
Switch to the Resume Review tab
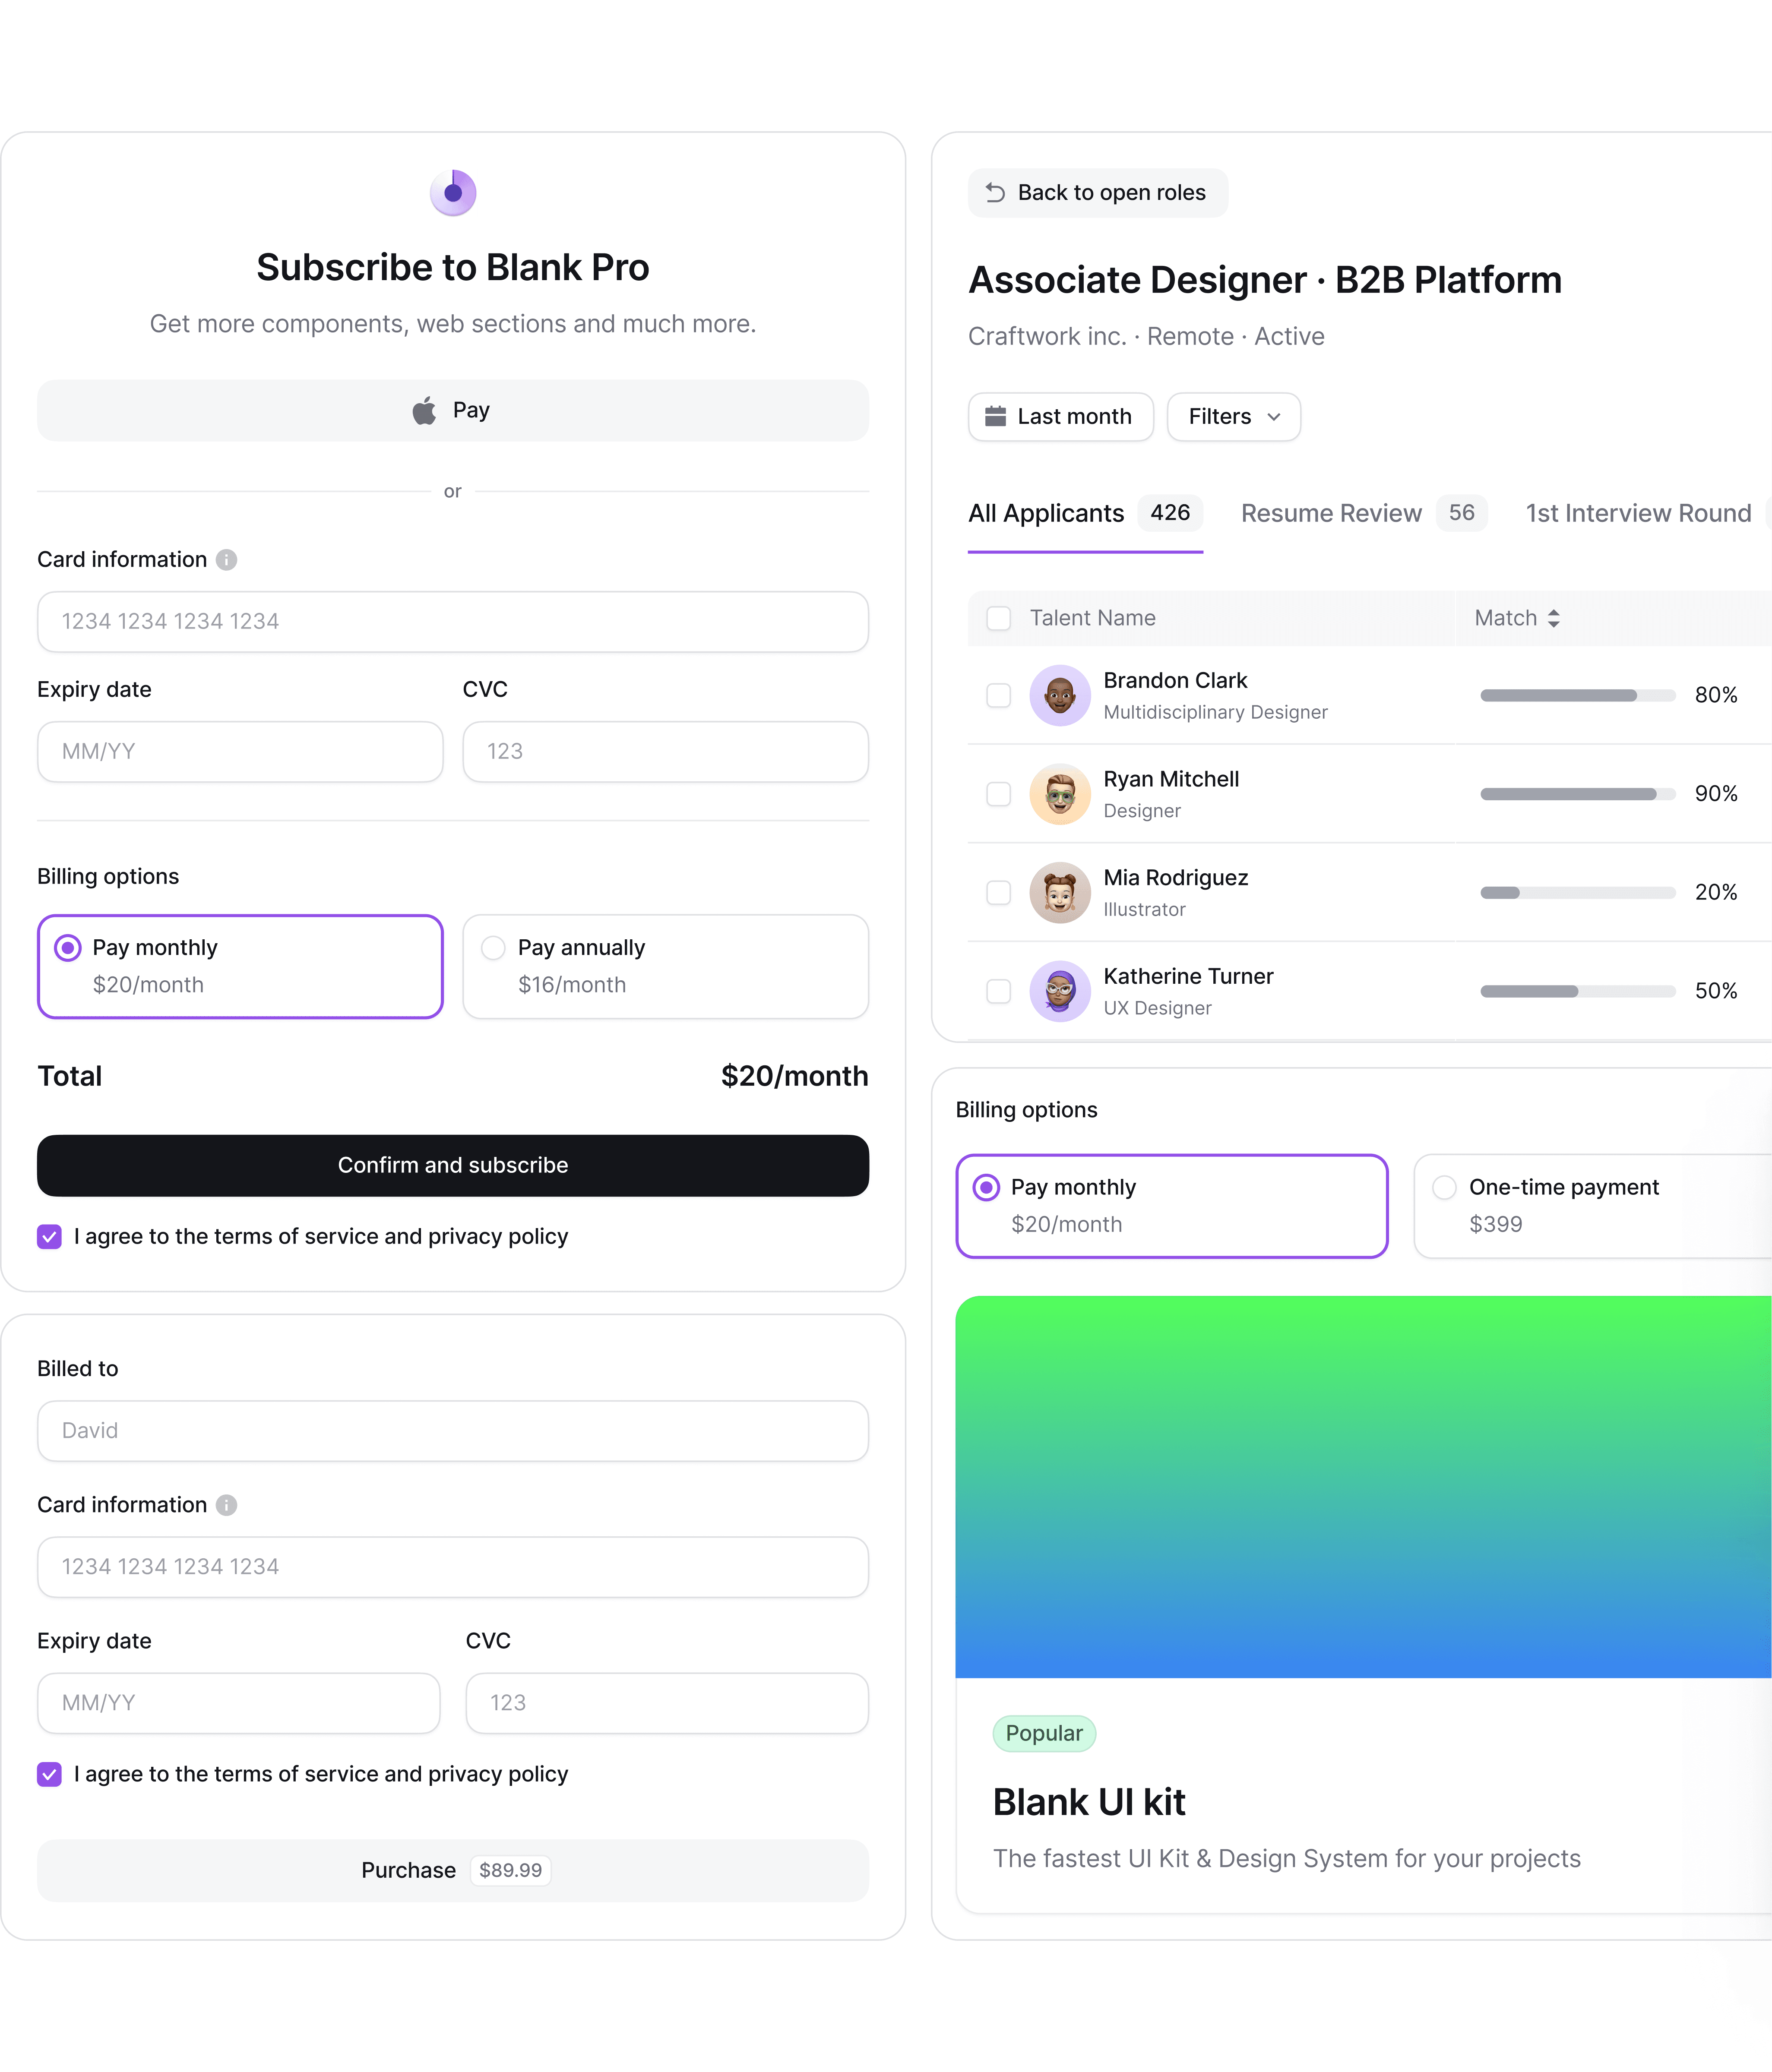pyautogui.click(x=1331, y=513)
